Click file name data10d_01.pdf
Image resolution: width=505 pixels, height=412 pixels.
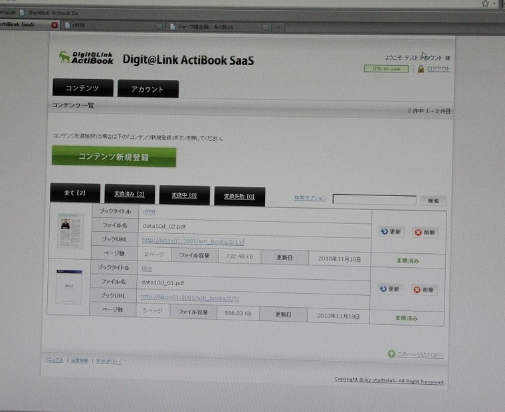(162, 282)
